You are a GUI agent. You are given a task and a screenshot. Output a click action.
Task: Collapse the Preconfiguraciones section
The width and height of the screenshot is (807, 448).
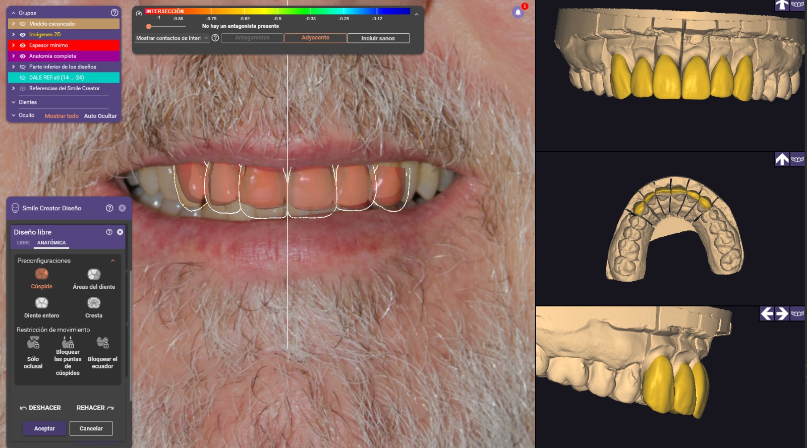pos(112,261)
